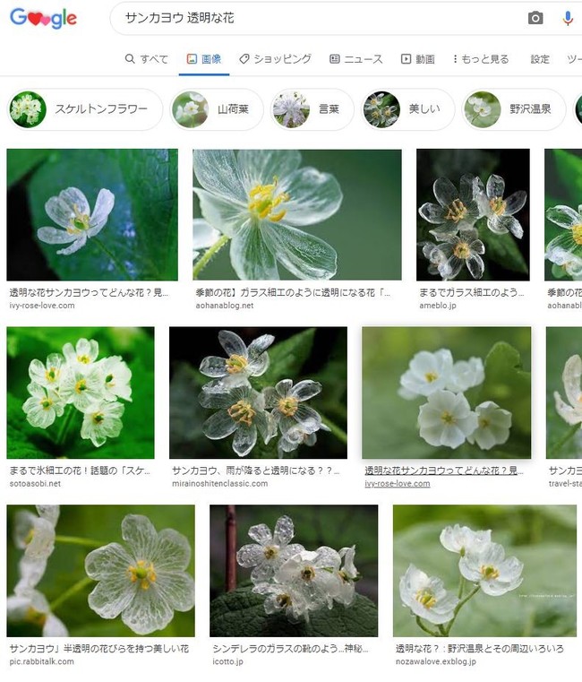
Task: Click title シンデレラのガラスの靴のよう…神秘…
Action: point(290,649)
